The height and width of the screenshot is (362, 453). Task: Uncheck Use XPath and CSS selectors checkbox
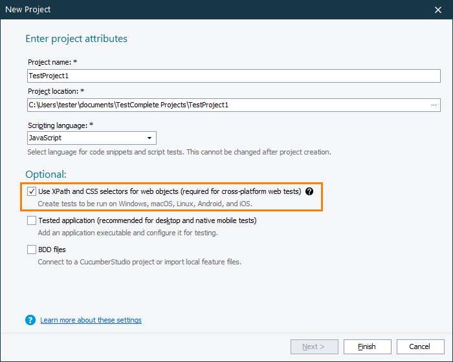[x=32, y=191]
